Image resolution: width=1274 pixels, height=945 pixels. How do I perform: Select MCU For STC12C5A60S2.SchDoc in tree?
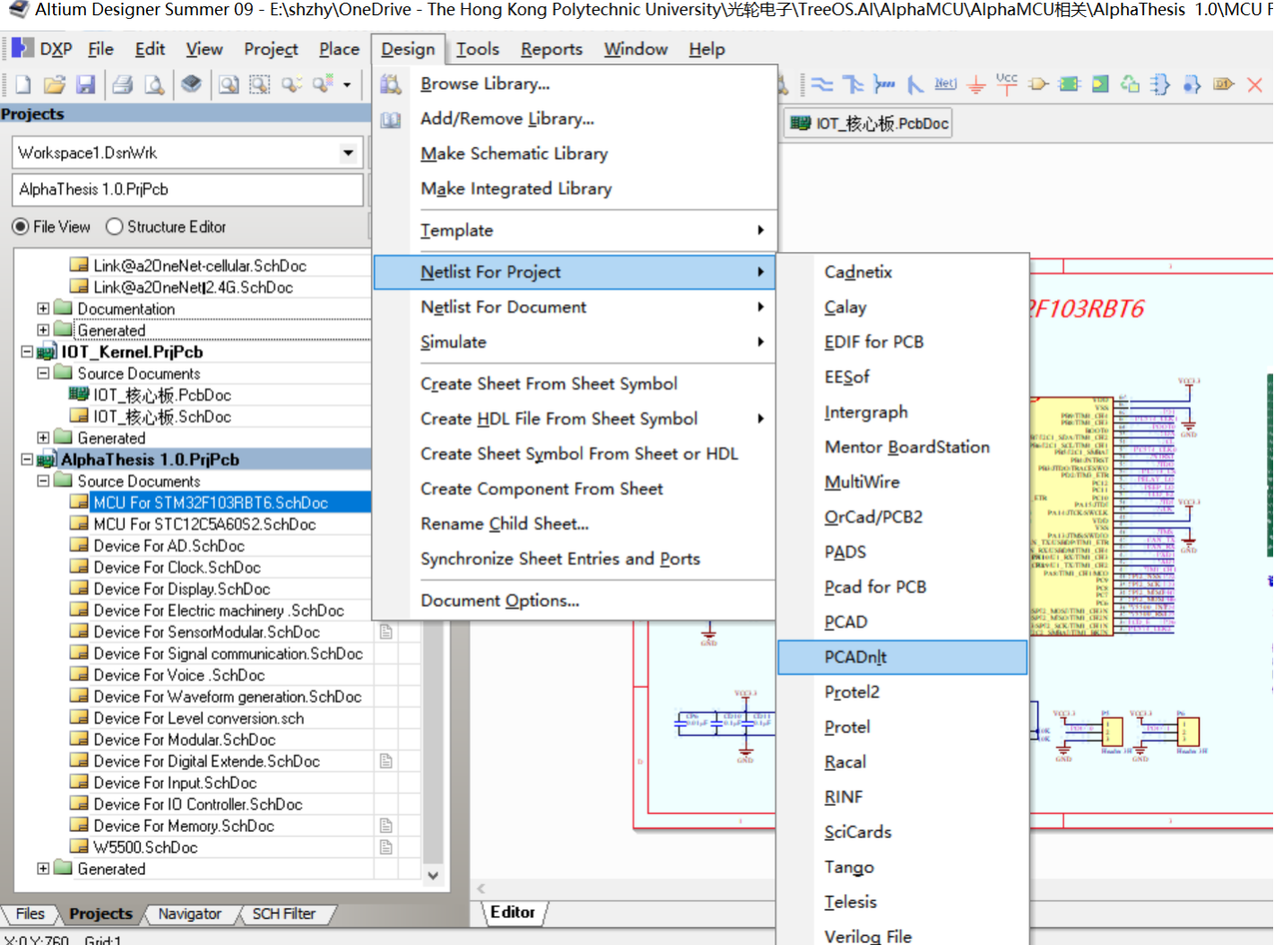(x=204, y=525)
